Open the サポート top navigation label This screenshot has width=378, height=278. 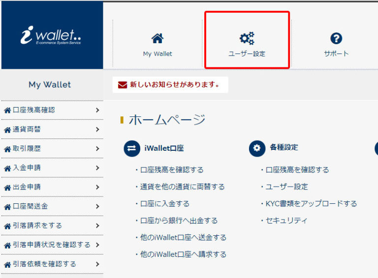pos(336,54)
